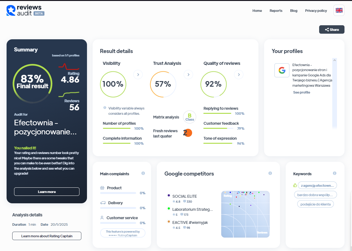Select the 'podejście do klienta' keyword
The height and width of the screenshot is (251, 352).
point(315,204)
